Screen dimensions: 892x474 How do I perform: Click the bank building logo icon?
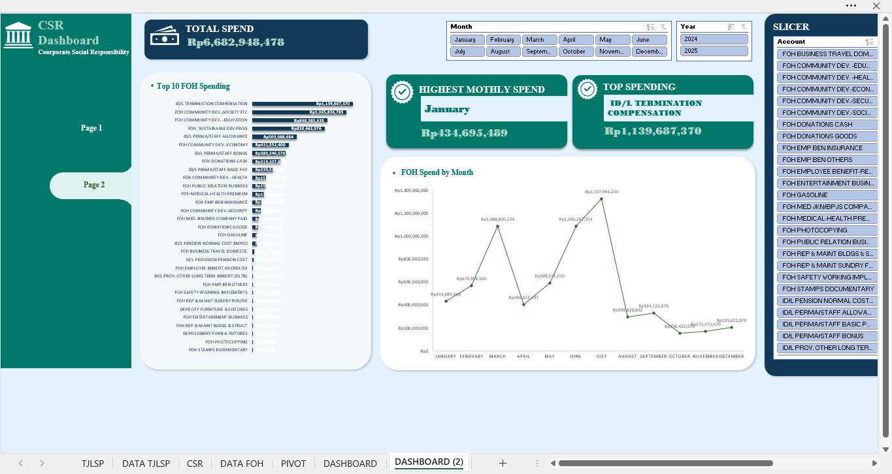click(18, 35)
